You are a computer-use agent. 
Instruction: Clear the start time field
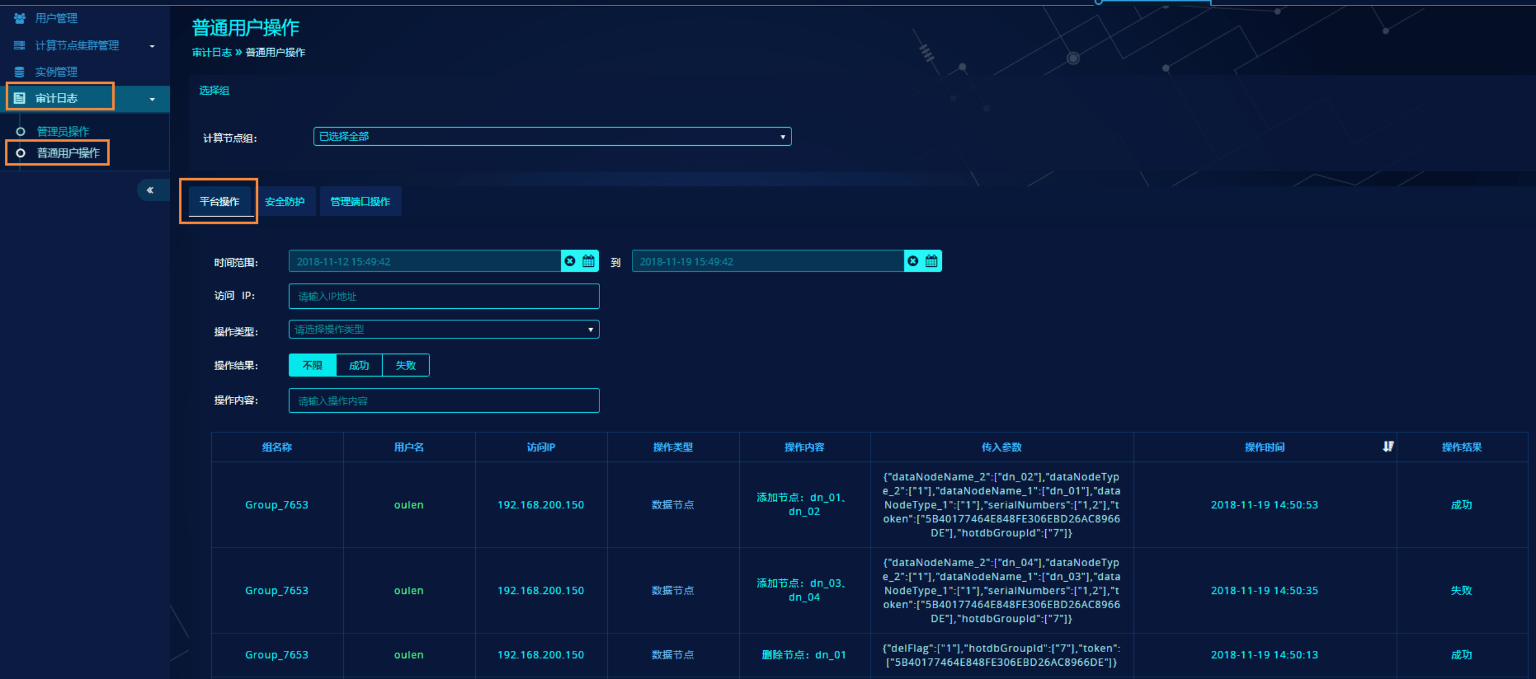570,261
